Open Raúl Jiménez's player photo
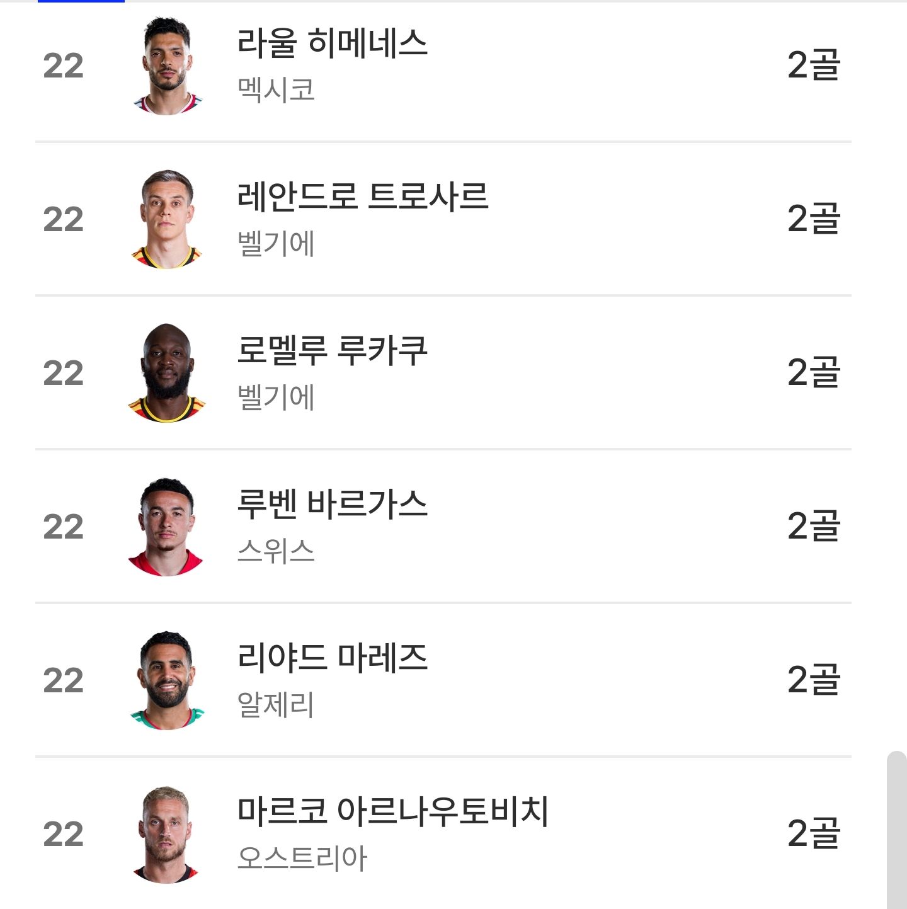907x909 pixels. point(168,66)
